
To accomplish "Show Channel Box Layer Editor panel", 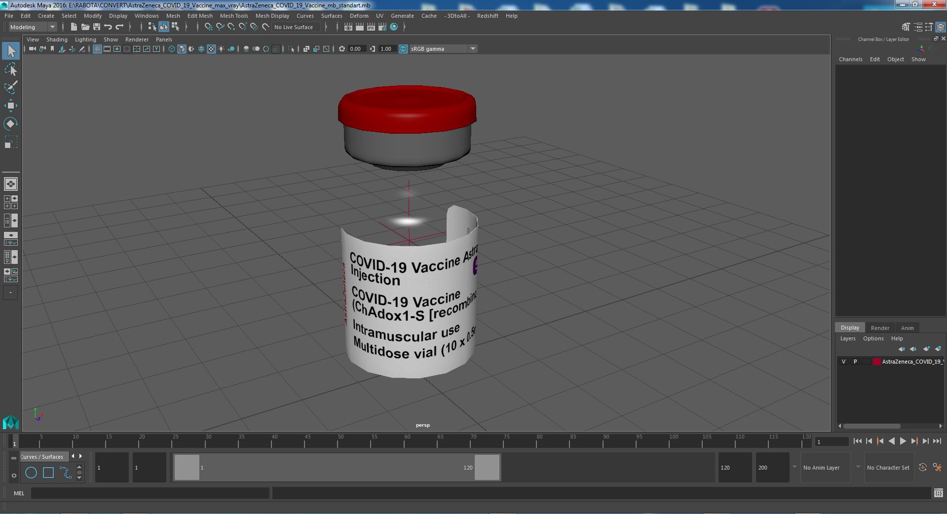I will pos(941,27).
